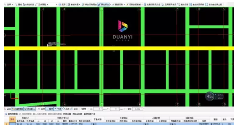Viewport: 237px width, 129px height.
Task: Click the 起点标高 column header
Action: tap(20, 121)
